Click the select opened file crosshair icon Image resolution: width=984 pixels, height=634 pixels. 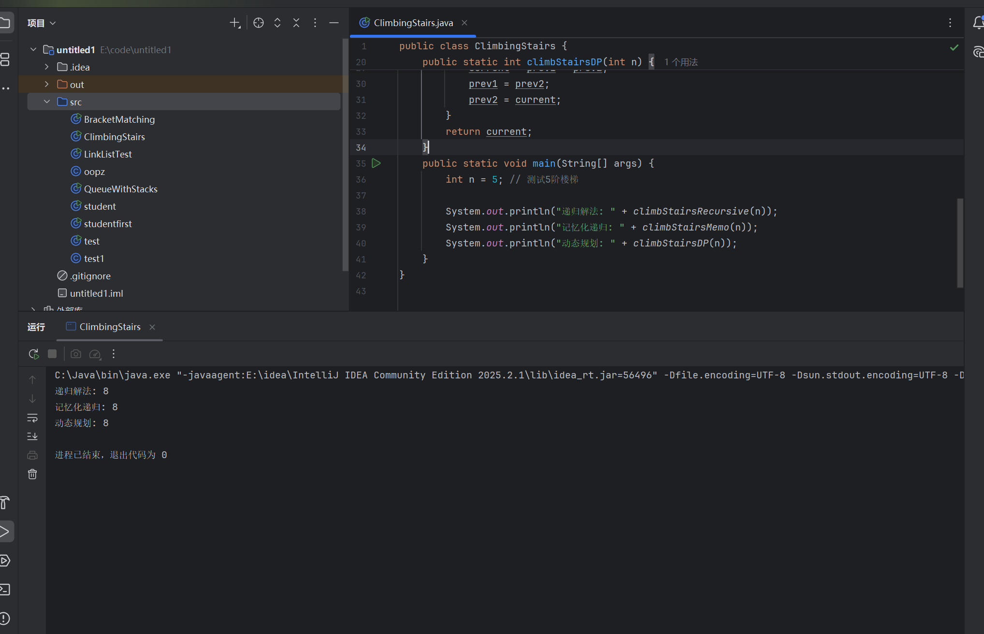click(x=259, y=23)
